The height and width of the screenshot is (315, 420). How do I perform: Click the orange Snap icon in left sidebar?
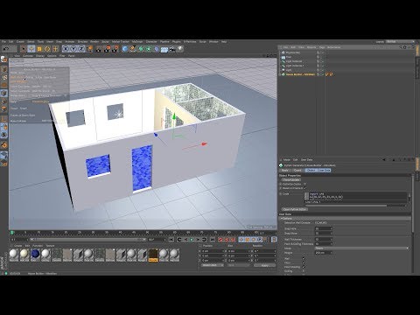coord(4,144)
